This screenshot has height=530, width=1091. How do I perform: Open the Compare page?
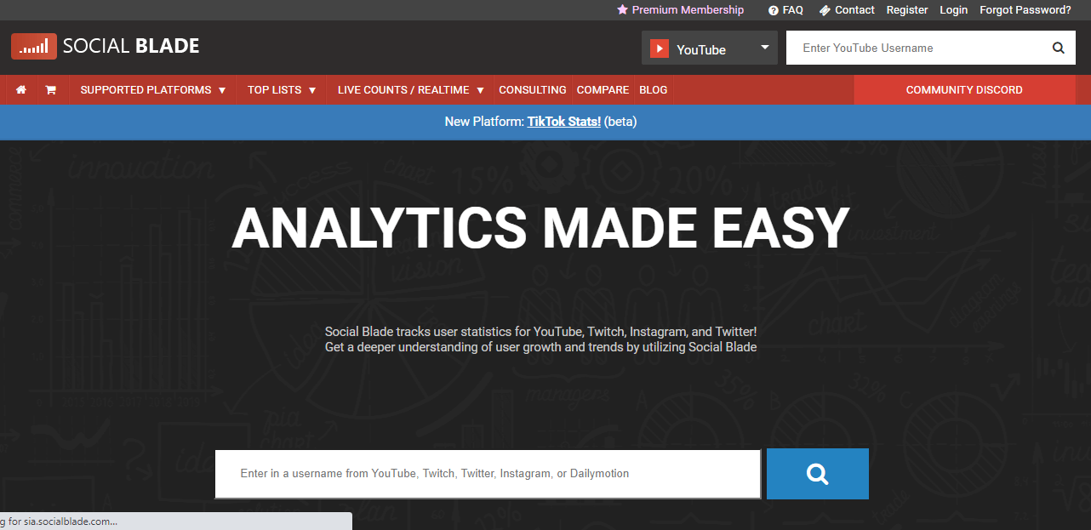tap(603, 90)
